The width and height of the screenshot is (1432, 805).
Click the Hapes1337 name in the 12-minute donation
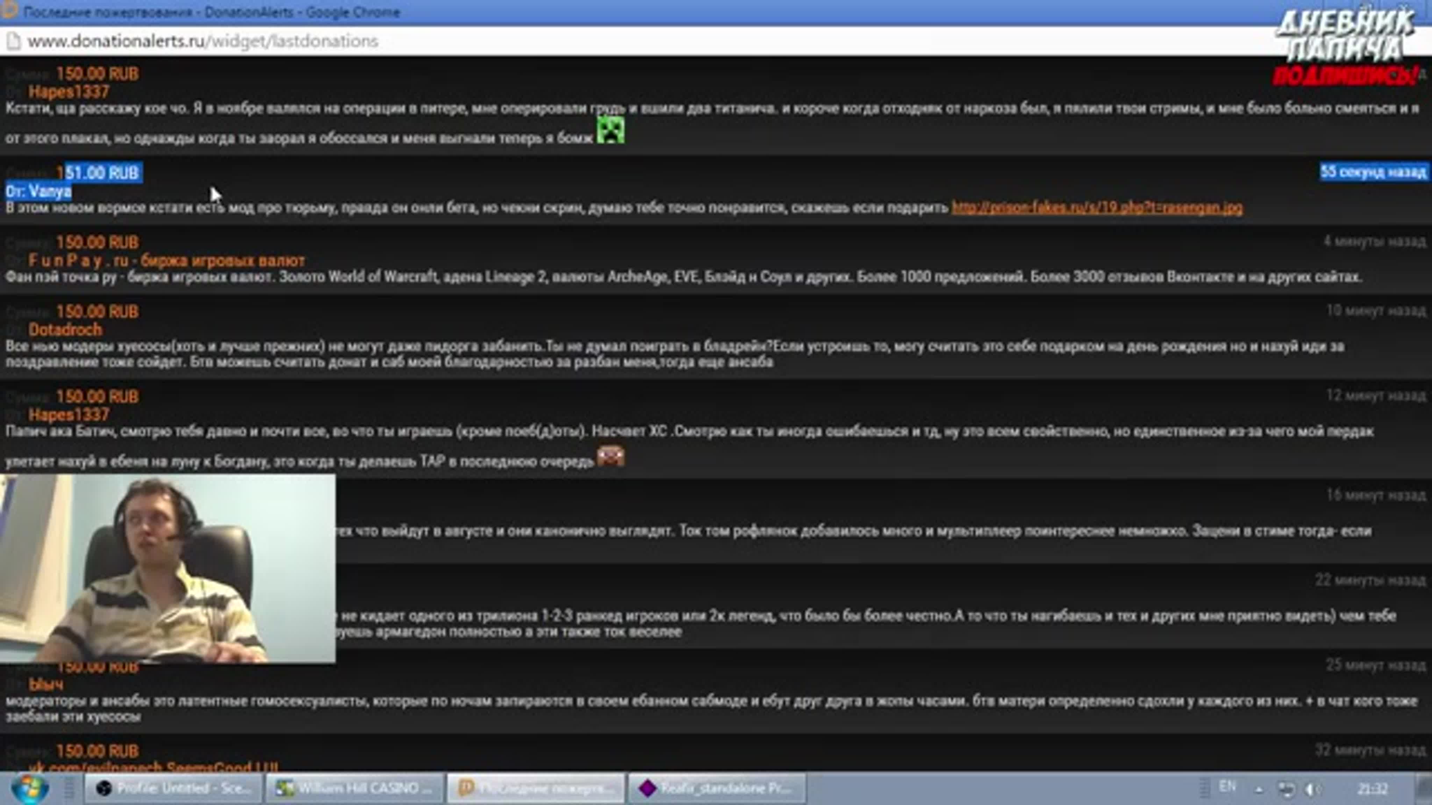tap(69, 415)
